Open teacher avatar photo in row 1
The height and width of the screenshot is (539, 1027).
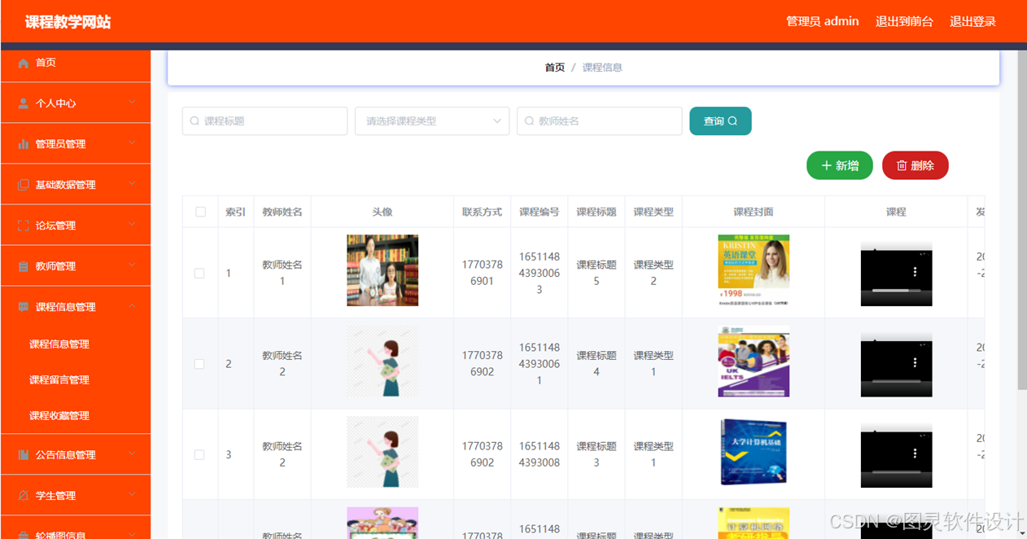pos(382,270)
